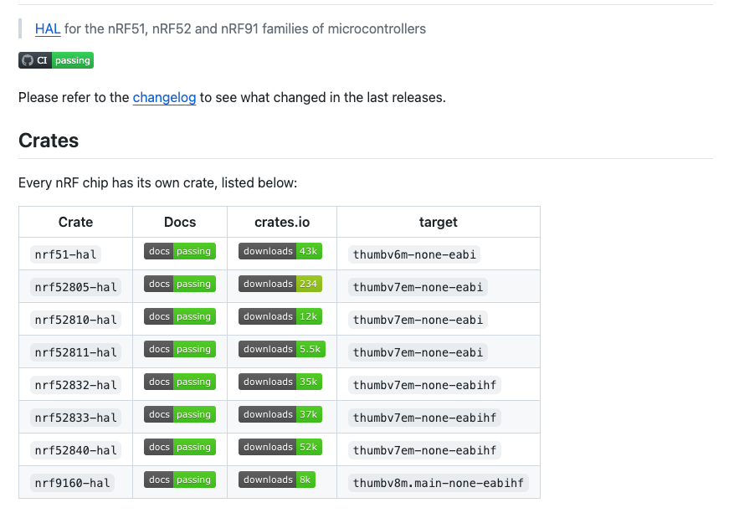Screen dimensions: 739x513
Task: Click docs passing badge for nrf52805-hal
Action: tap(180, 284)
